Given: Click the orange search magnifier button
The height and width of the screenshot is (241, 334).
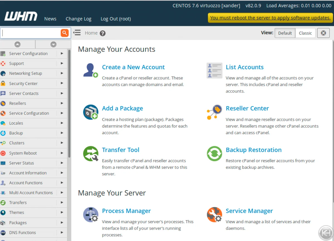Looking at the screenshot, I should pyautogui.click(x=65, y=33).
